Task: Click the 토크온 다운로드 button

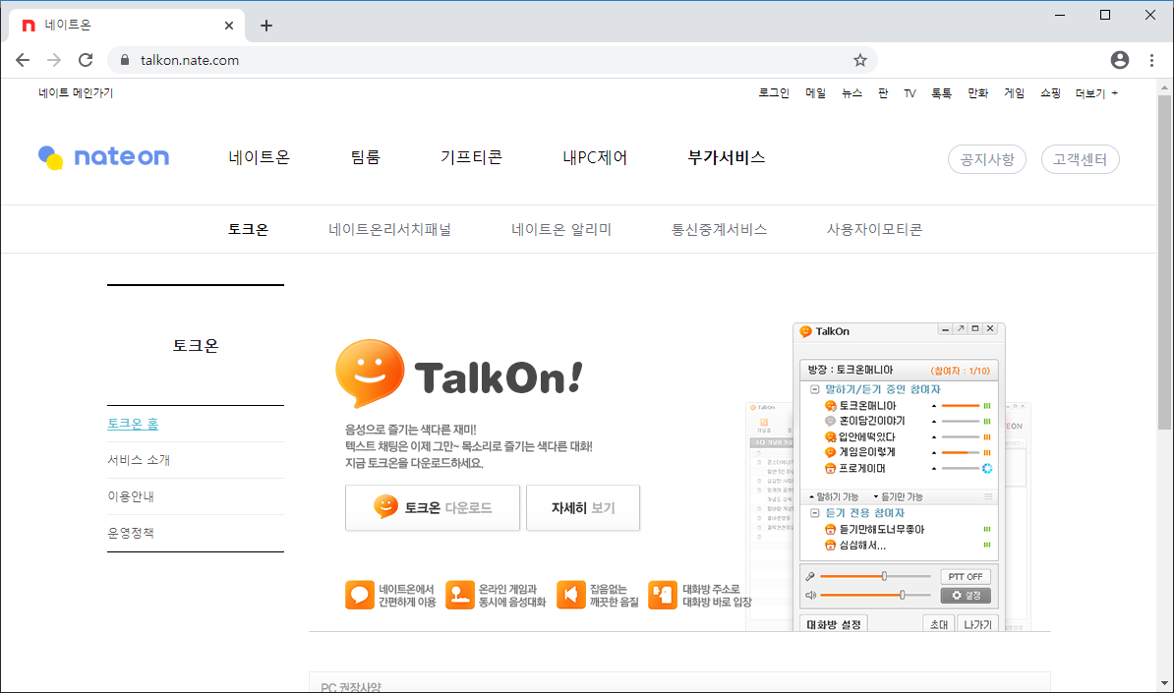Action: (432, 507)
